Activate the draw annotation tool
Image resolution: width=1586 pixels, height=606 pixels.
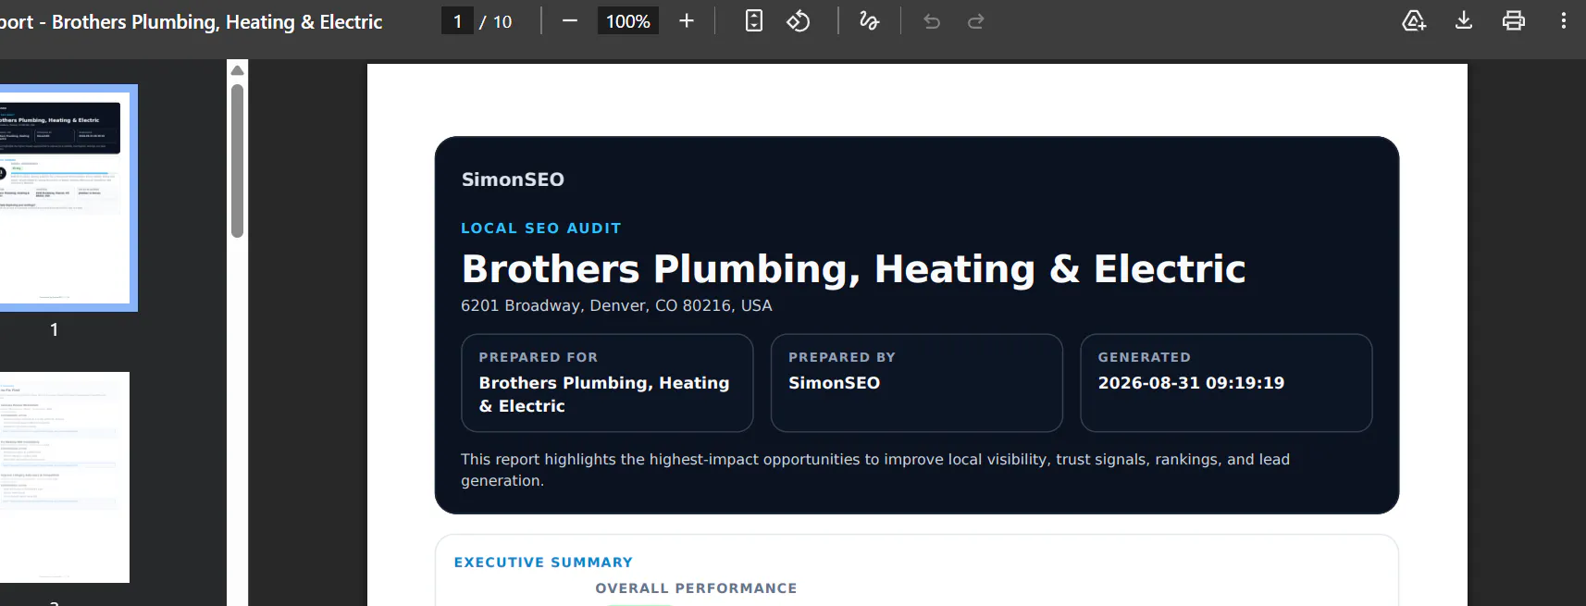point(869,20)
